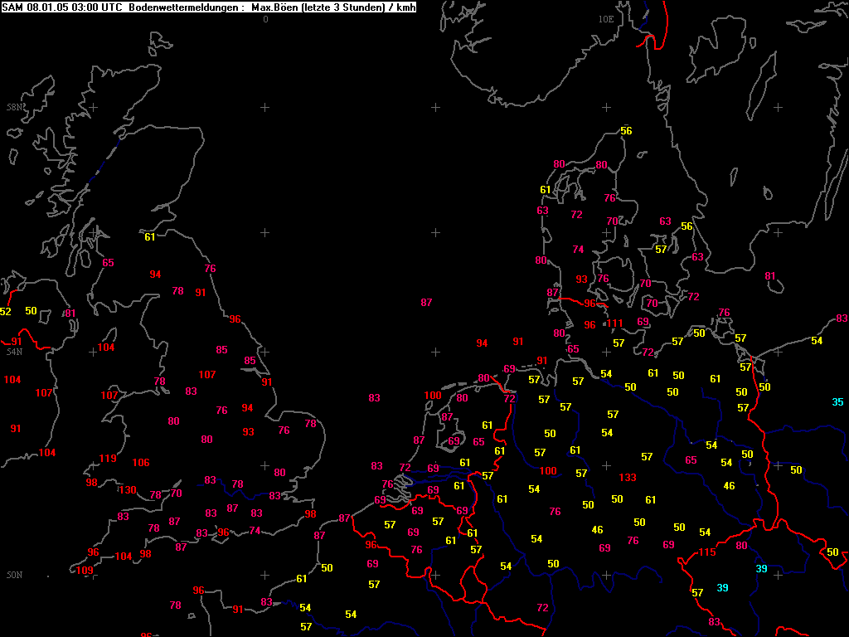Screen dimensions: 849x637
Task: Click the SAM 08.01.05 03:00 UTC timestamp
Action: (x=62, y=7)
